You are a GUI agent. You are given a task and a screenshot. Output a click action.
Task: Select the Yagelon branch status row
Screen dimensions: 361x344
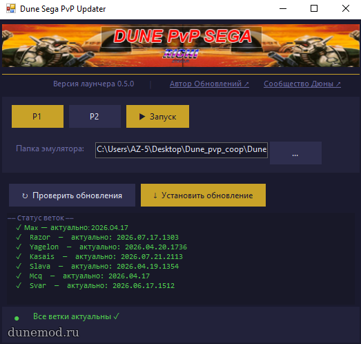pos(101,247)
